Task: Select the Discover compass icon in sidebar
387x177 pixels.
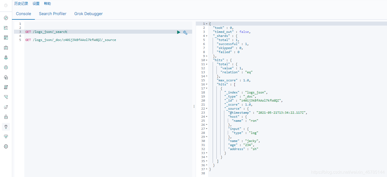Action: click(6, 18)
